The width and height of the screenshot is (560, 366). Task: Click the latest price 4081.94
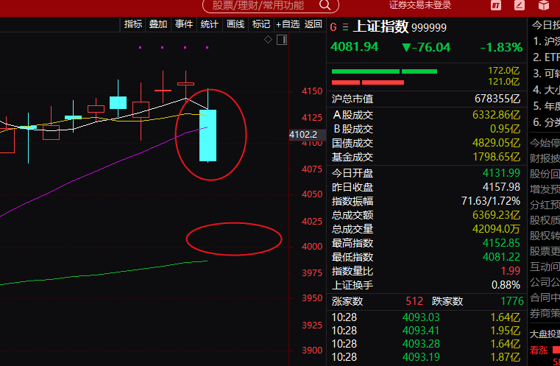(x=354, y=47)
